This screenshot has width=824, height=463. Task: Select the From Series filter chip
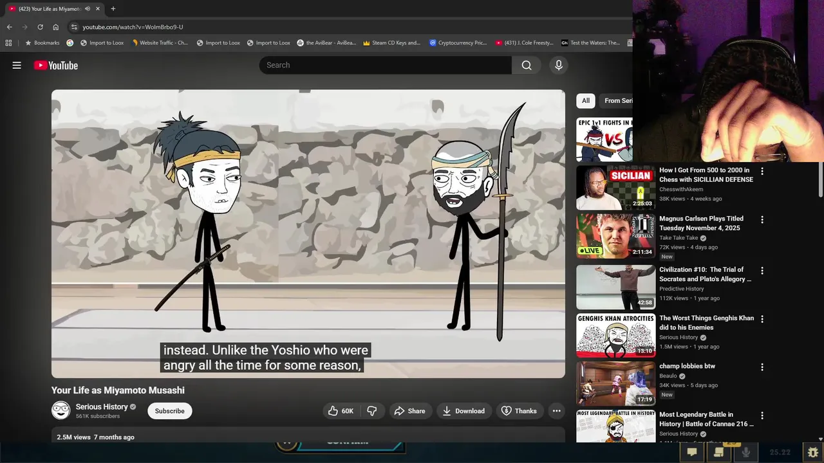(617, 100)
